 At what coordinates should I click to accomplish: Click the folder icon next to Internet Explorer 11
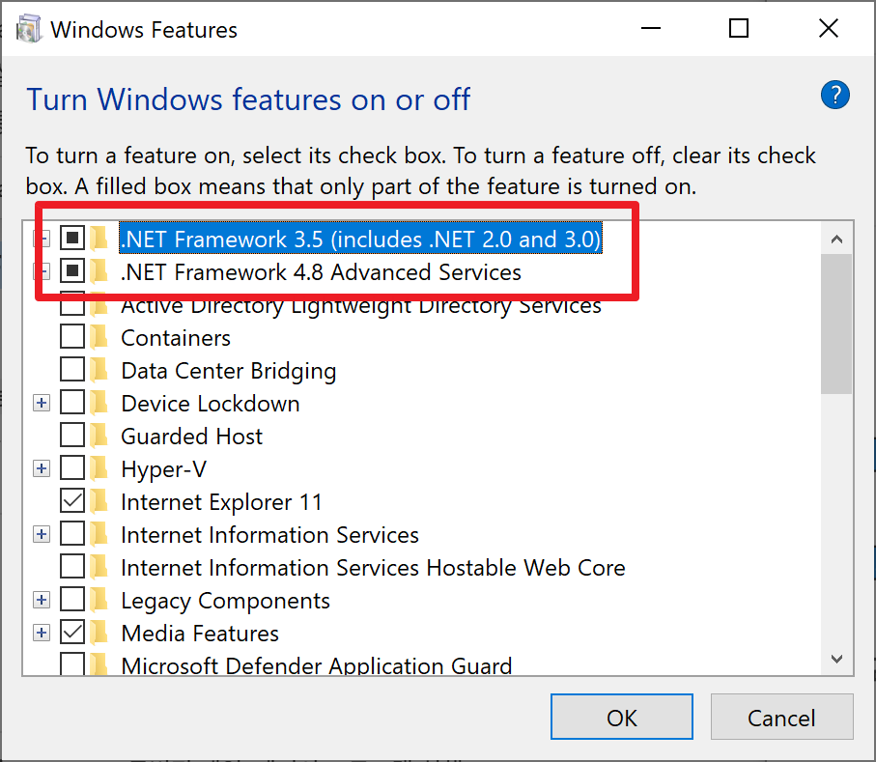point(100,501)
